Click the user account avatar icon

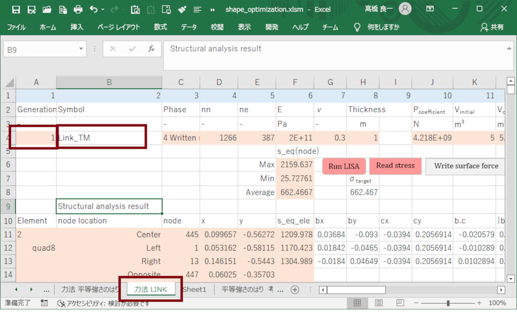pyautogui.click(x=405, y=9)
